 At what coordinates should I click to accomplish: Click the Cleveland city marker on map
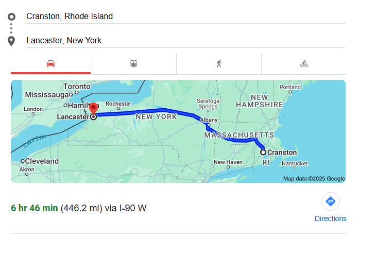pos(23,161)
